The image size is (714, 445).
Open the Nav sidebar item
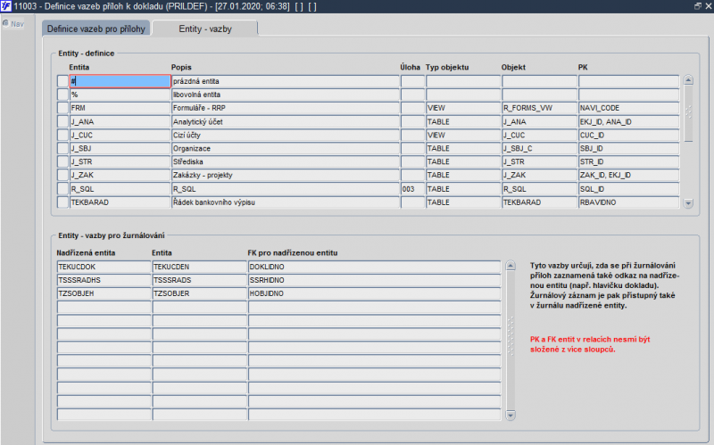[x=13, y=24]
